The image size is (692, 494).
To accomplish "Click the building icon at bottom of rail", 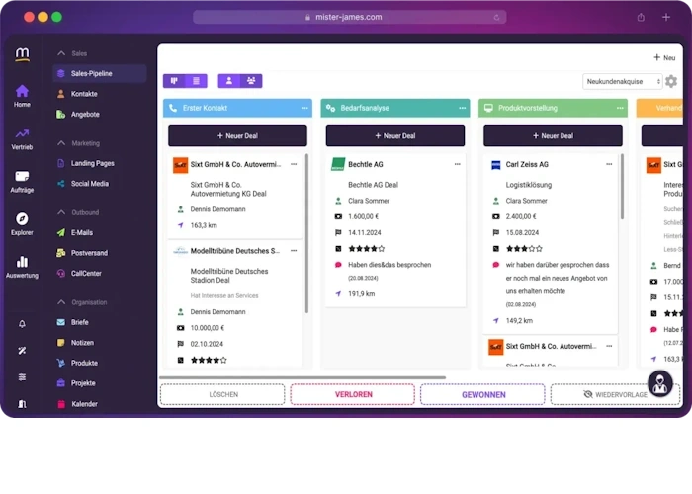I will [22, 403].
